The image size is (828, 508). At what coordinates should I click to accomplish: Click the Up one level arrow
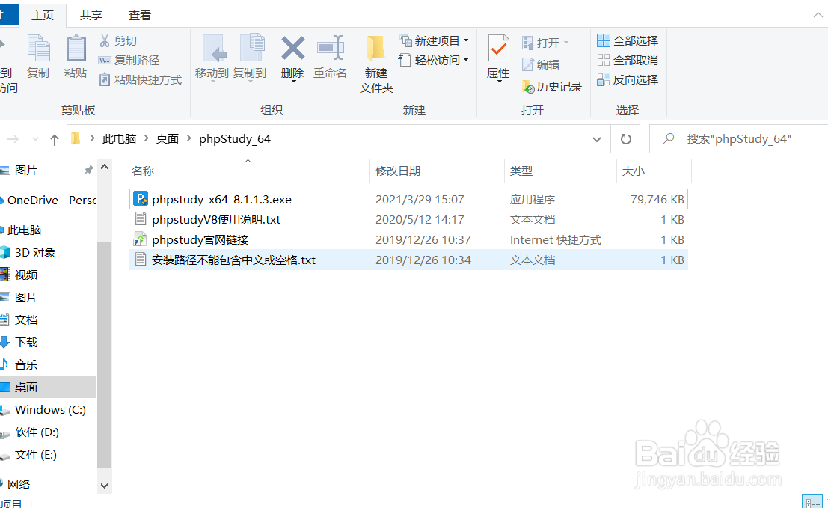click(54, 139)
